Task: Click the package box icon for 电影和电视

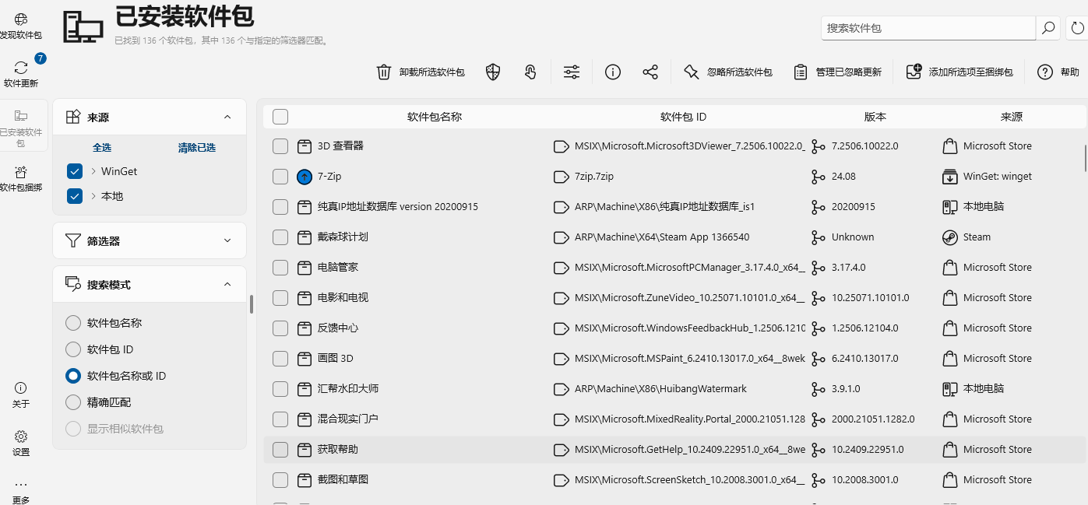Action: point(305,297)
